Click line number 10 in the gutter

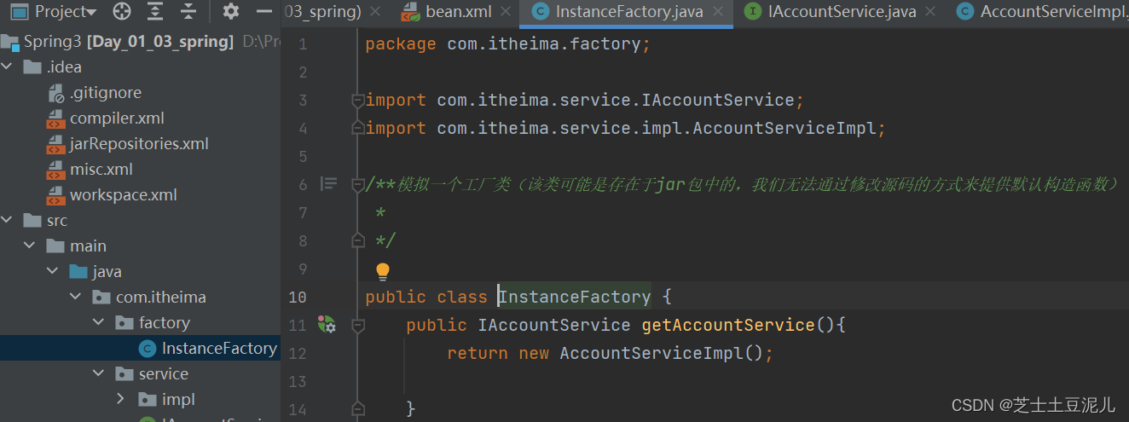pyautogui.click(x=298, y=298)
